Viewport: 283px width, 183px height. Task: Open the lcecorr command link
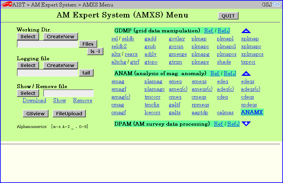(x=152, y=112)
